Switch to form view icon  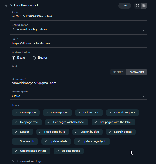click(144, 6)
